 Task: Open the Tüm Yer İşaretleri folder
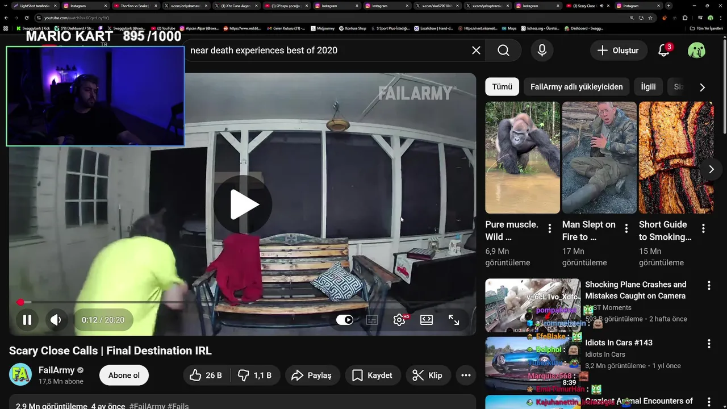707,28
